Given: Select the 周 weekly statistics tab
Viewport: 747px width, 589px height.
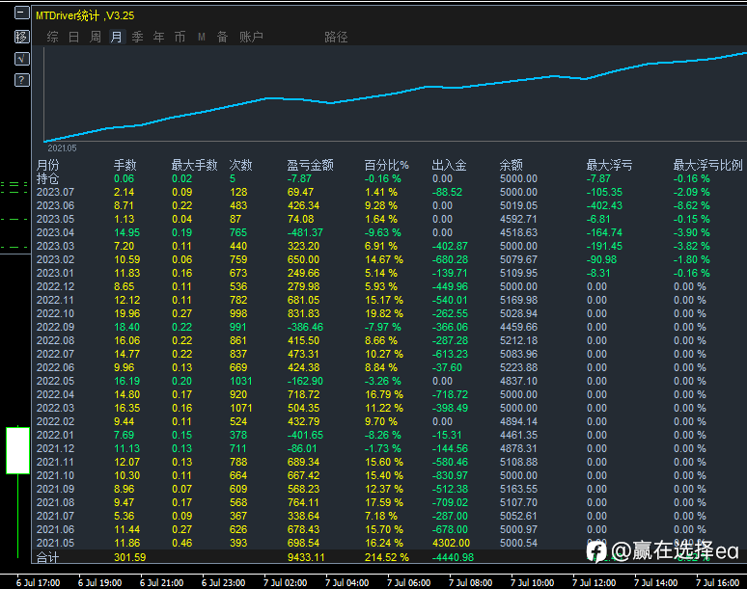Looking at the screenshot, I should pyautogui.click(x=96, y=37).
